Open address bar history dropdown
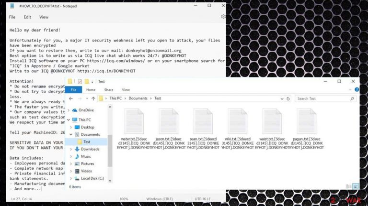 click(x=282, y=99)
